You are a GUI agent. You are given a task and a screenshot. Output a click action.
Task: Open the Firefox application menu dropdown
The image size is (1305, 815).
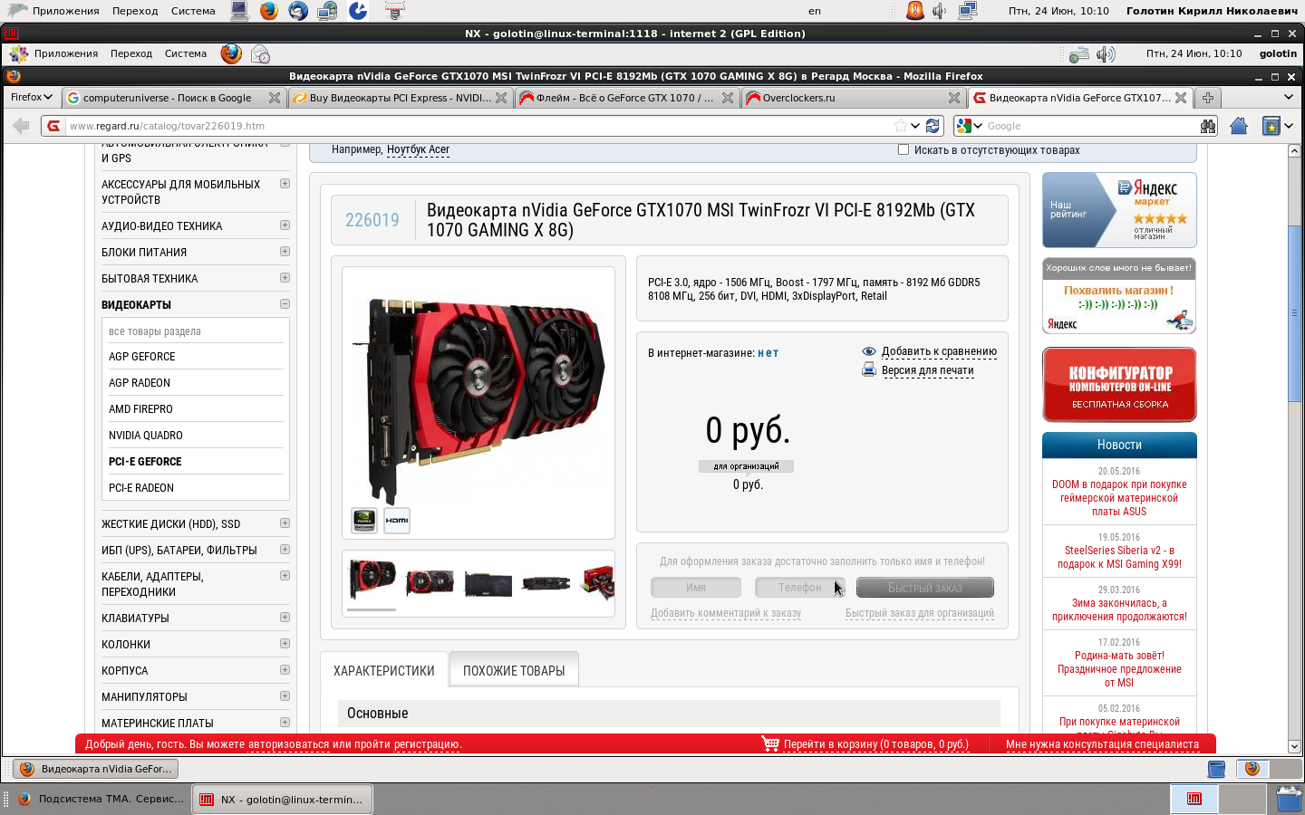tap(32, 97)
